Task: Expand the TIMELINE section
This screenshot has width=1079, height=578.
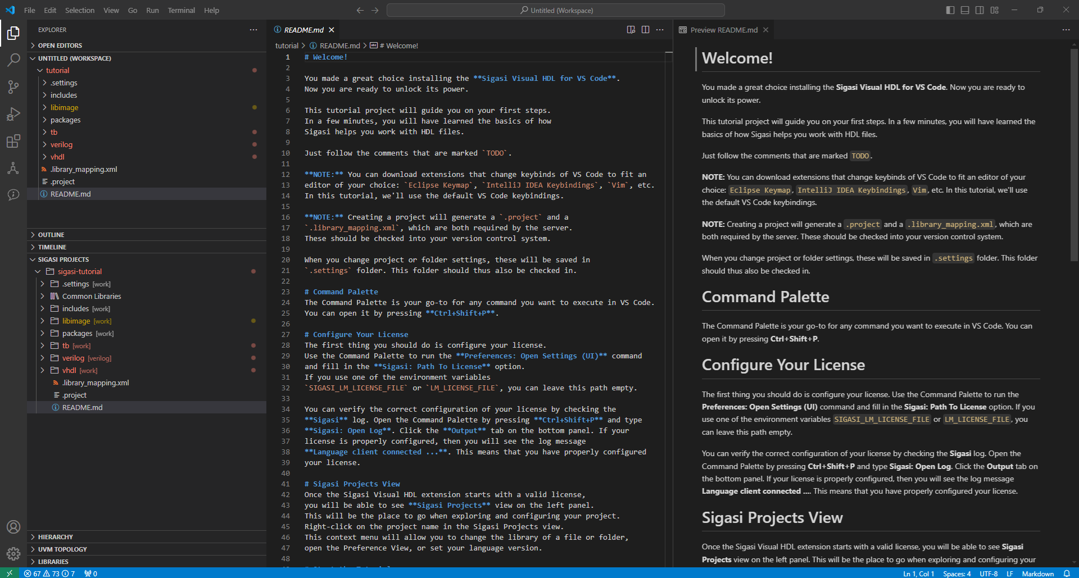Action: pyautogui.click(x=147, y=247)
